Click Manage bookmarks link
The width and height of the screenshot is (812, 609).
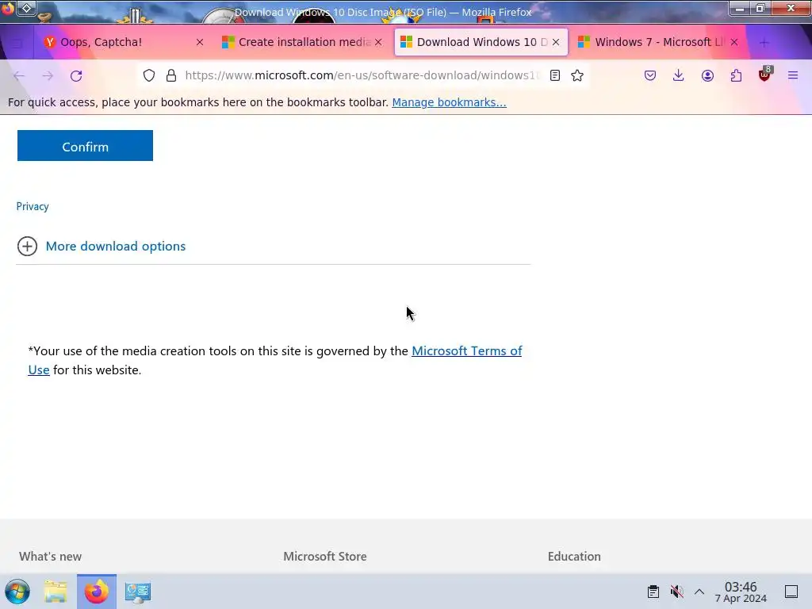(449, 102)
